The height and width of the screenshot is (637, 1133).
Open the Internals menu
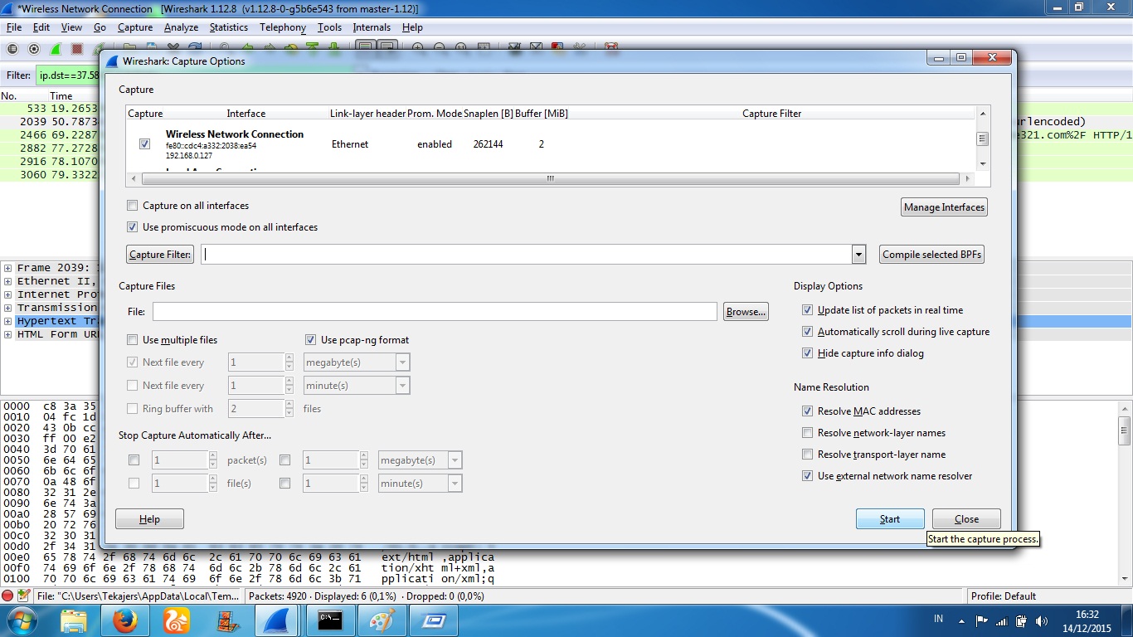[372, 27]
